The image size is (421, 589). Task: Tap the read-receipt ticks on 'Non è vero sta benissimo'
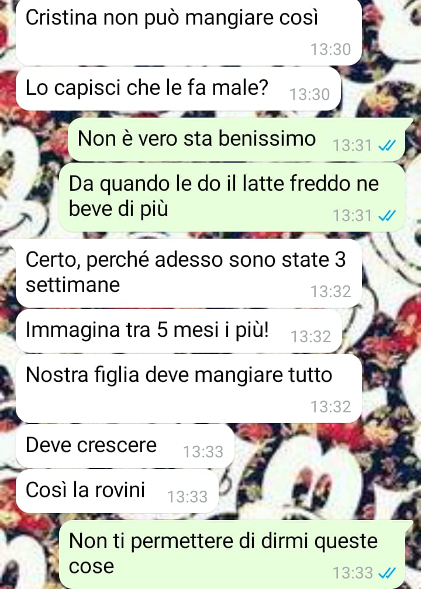(387, 146)
